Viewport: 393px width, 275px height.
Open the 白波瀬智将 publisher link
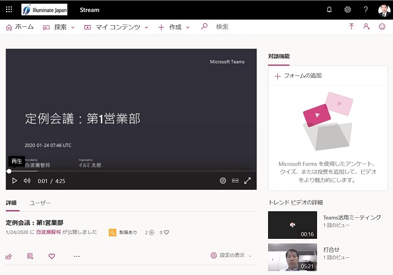[48, 232]
